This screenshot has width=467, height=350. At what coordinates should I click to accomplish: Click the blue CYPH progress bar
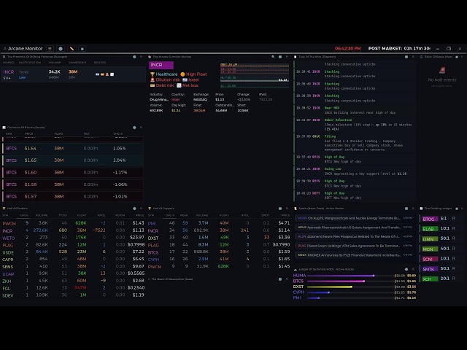[x=350, y=292]
